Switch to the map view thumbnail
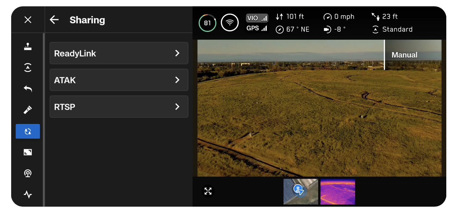Viewport: 458px width, 214px height. pyautogui.click(x=301, y=191)
